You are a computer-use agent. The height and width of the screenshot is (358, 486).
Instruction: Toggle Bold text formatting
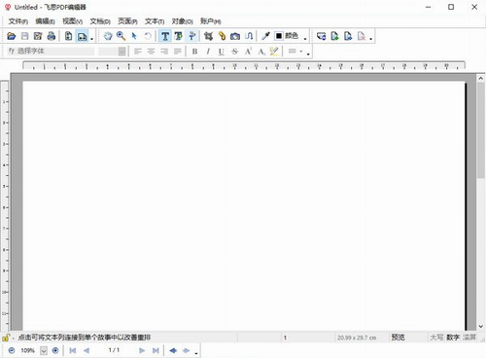pyautogui.click(x=194, y=52)
